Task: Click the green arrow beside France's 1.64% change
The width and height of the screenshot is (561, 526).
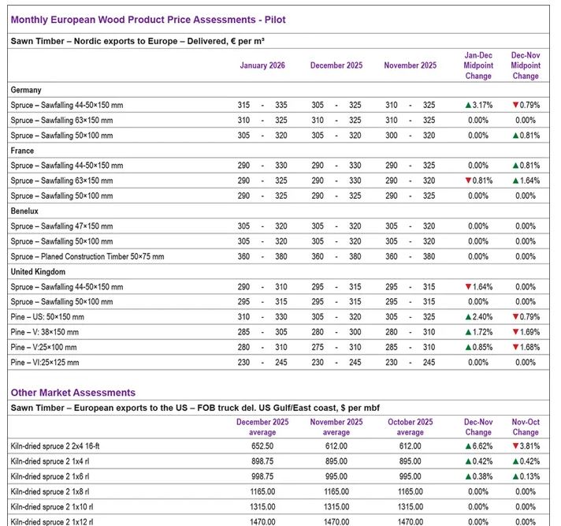Action: [x=515, y=181]
